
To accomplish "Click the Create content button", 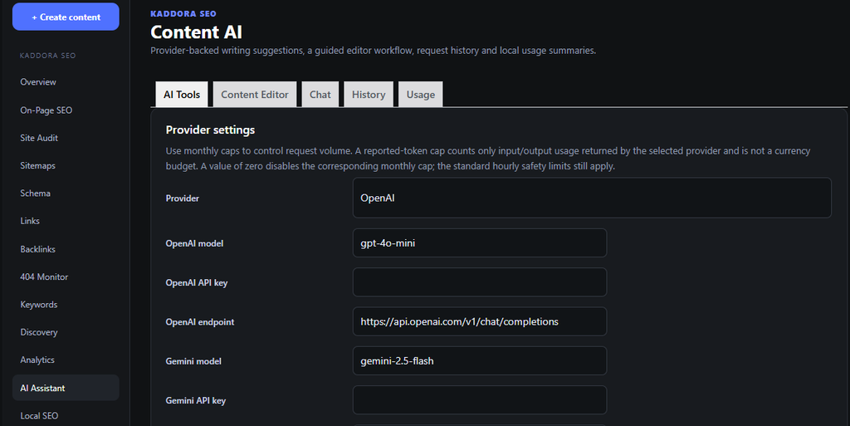I will coord(66,17).
